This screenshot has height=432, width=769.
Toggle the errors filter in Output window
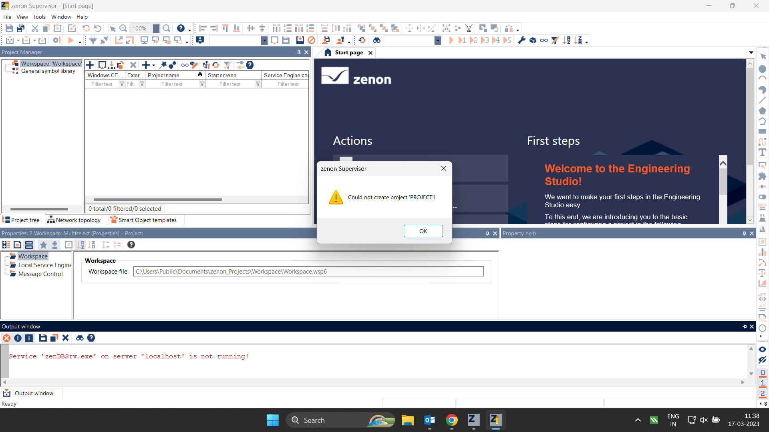pyautogui.click(x=6, y=338)
